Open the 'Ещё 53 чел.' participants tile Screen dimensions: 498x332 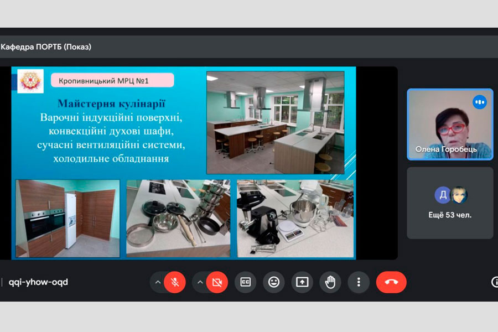click(x=450, y=203)
